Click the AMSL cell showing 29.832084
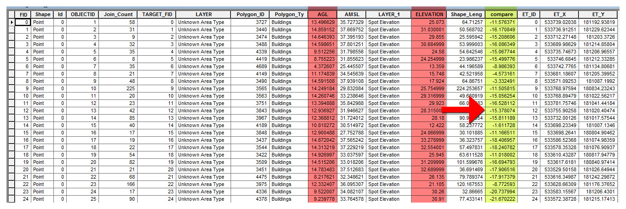This screenshot has width=626, height=209. 351,88
